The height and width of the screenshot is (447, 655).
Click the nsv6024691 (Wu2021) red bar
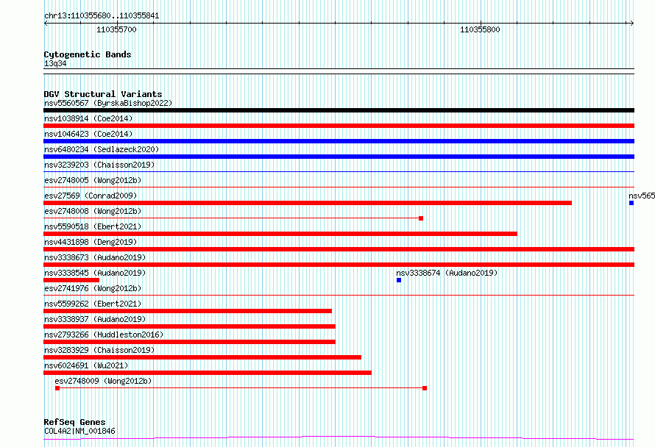208,373
